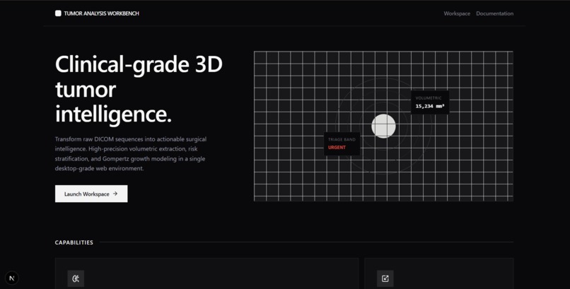Screen dimensions: 570x289
Task: Click the white tumor sphere in the grid
Action: pos(383,126)
